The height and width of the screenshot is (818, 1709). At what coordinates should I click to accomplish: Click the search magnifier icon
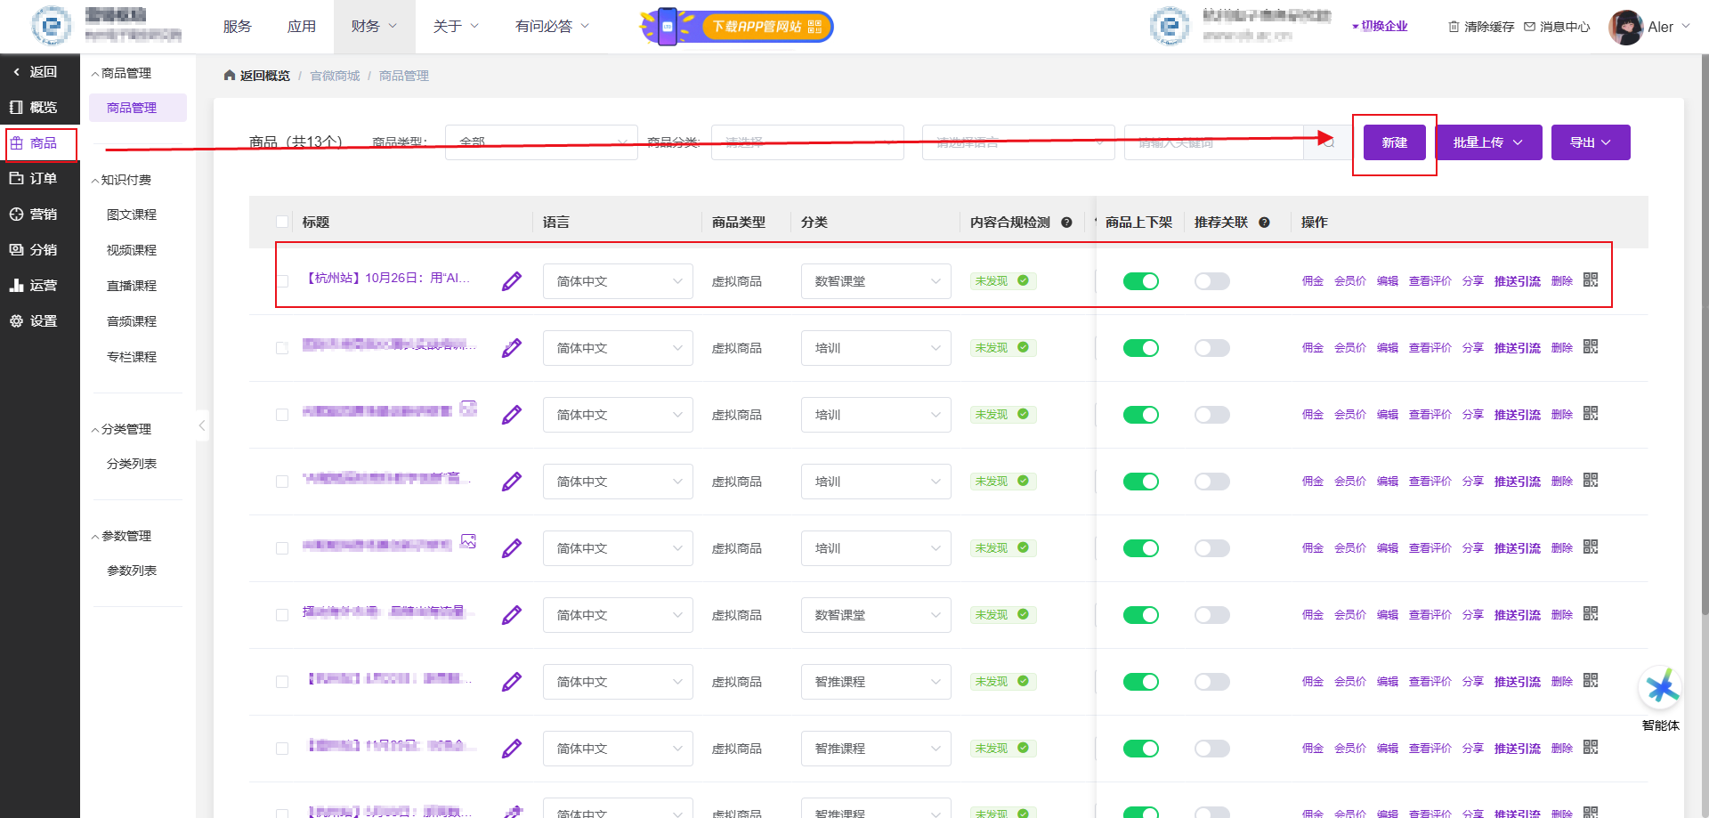1327,142
